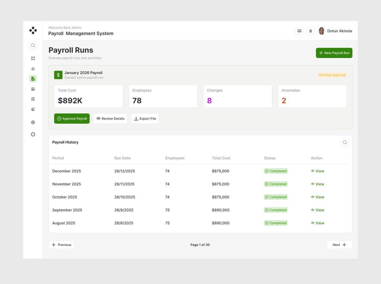Go to Next page
Image resolution: width=381 pixels, height=284 pixels.
[339, 245]
